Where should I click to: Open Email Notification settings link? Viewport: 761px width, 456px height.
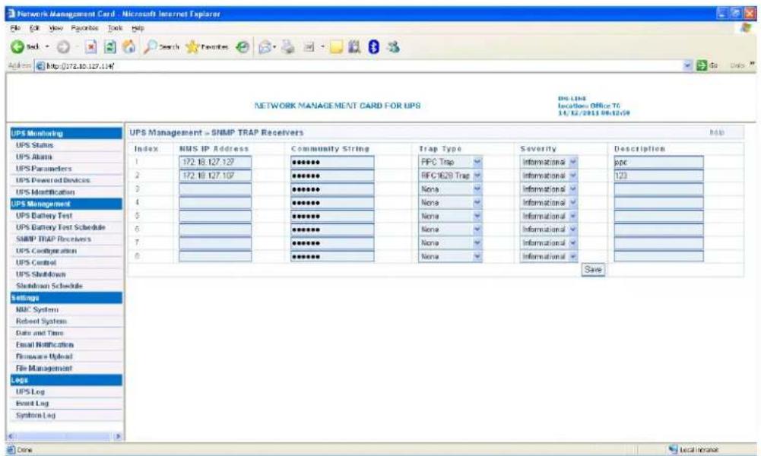coord(45,344)
